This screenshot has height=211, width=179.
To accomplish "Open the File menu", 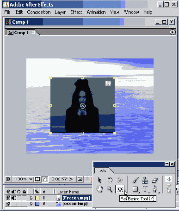I will coord(7,12).
